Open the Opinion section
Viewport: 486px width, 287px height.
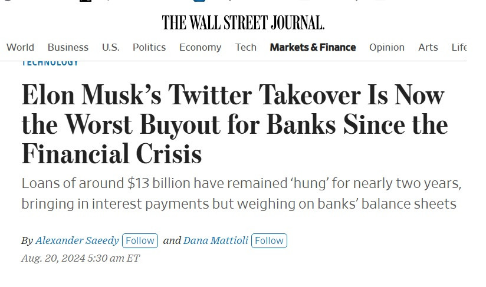pos(386,47)
